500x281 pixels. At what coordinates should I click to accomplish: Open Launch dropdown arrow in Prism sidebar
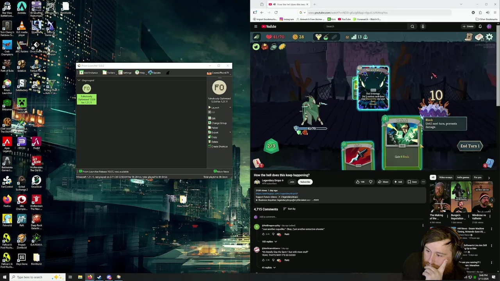point(230,108)
